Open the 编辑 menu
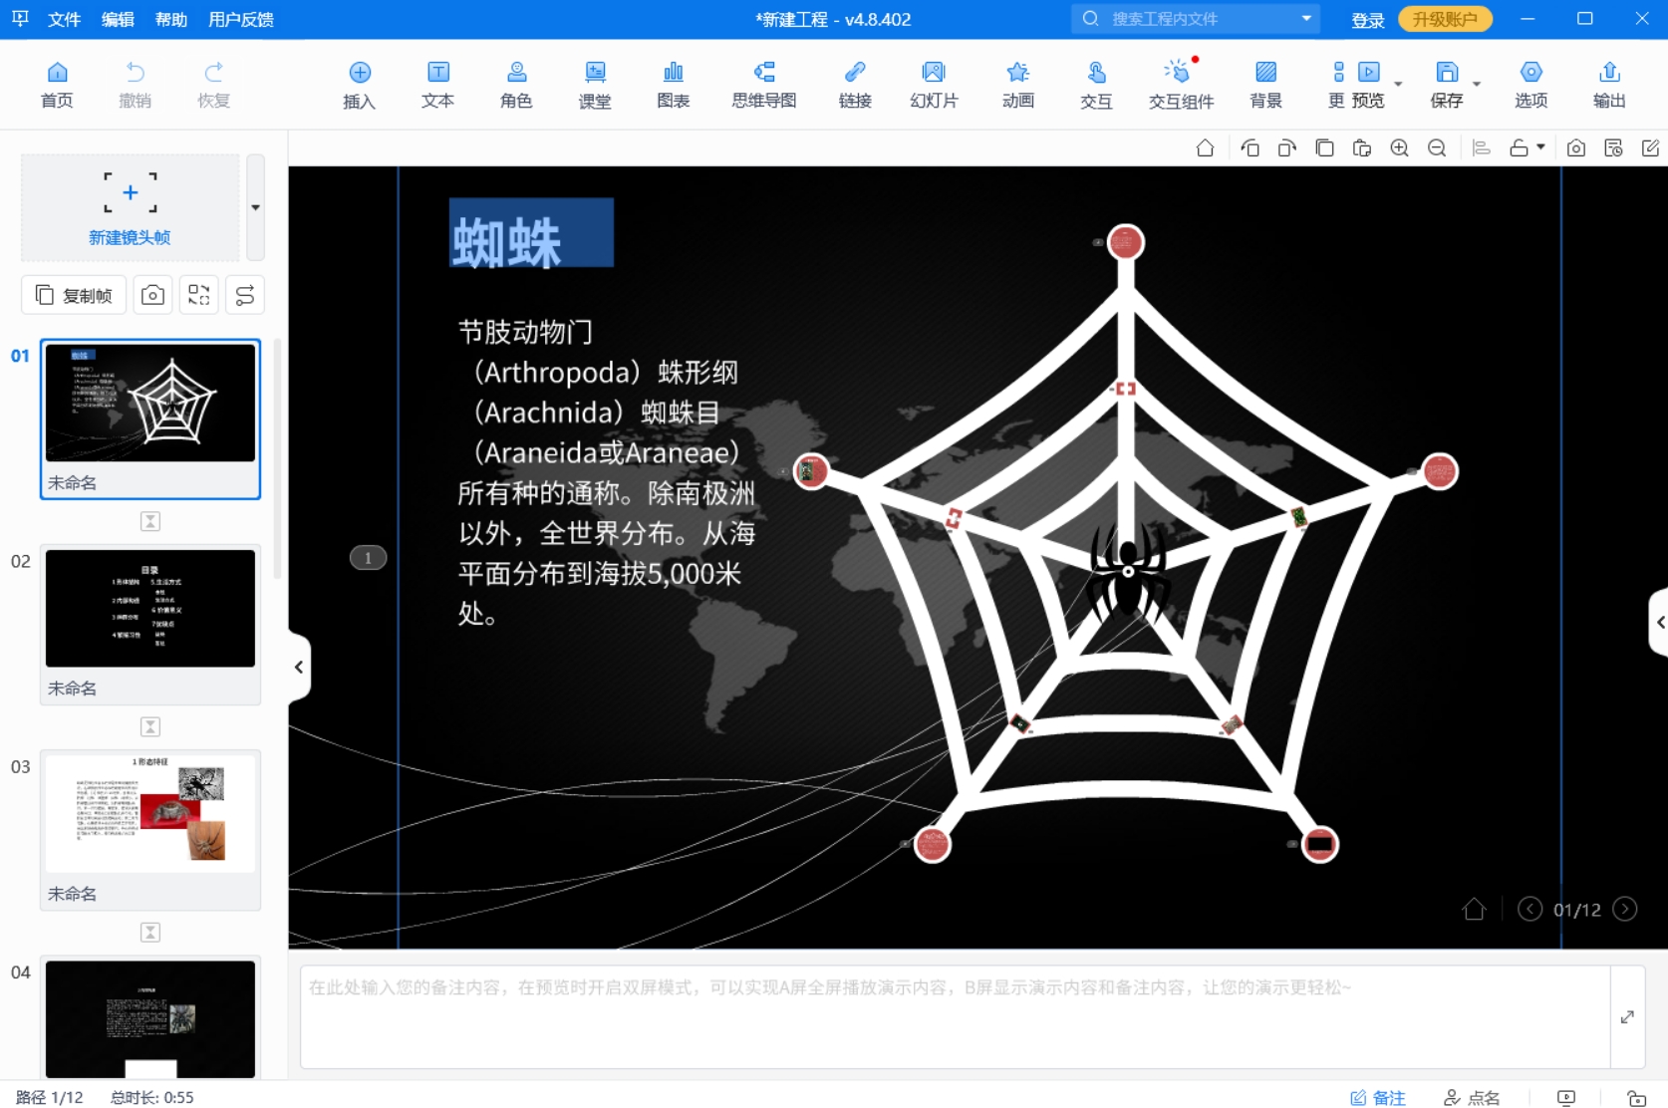1668x1108 pixels. (x=118, y=19)
